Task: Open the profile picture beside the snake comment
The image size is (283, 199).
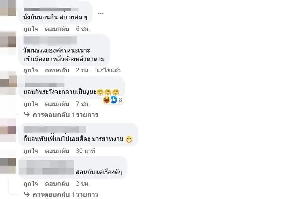Action: (x=8, y=83)
